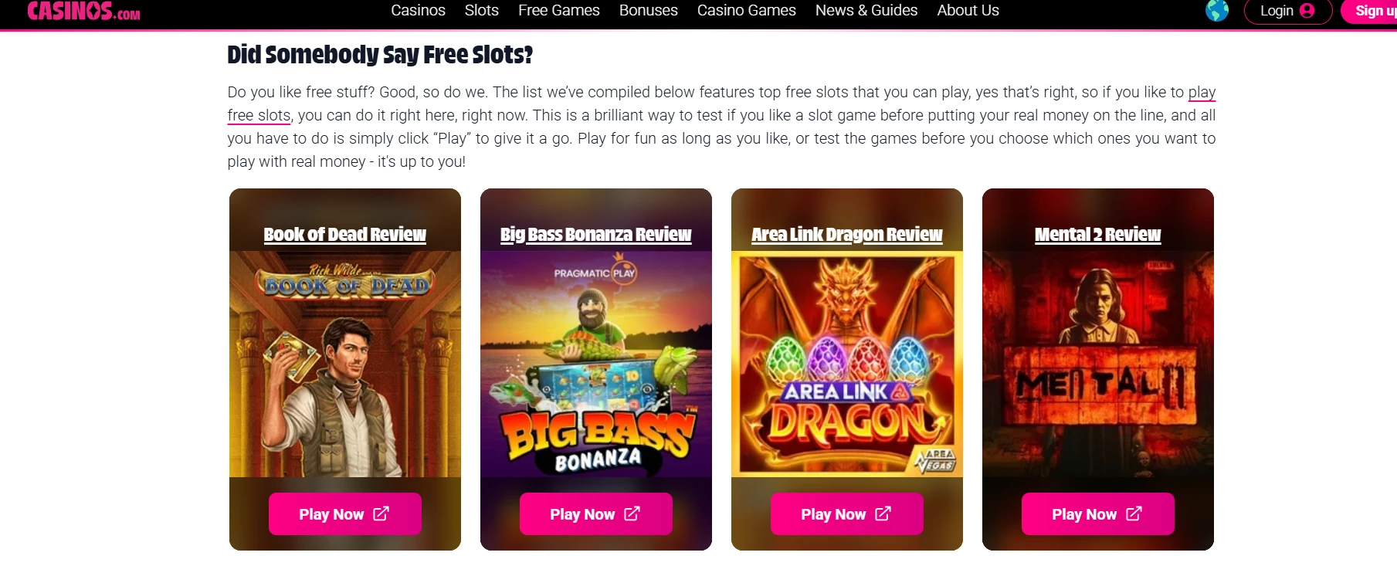The height and width of the screenshot is (566, 1397).
Task: Open the Slots menu item
Action: click(482, 10)
